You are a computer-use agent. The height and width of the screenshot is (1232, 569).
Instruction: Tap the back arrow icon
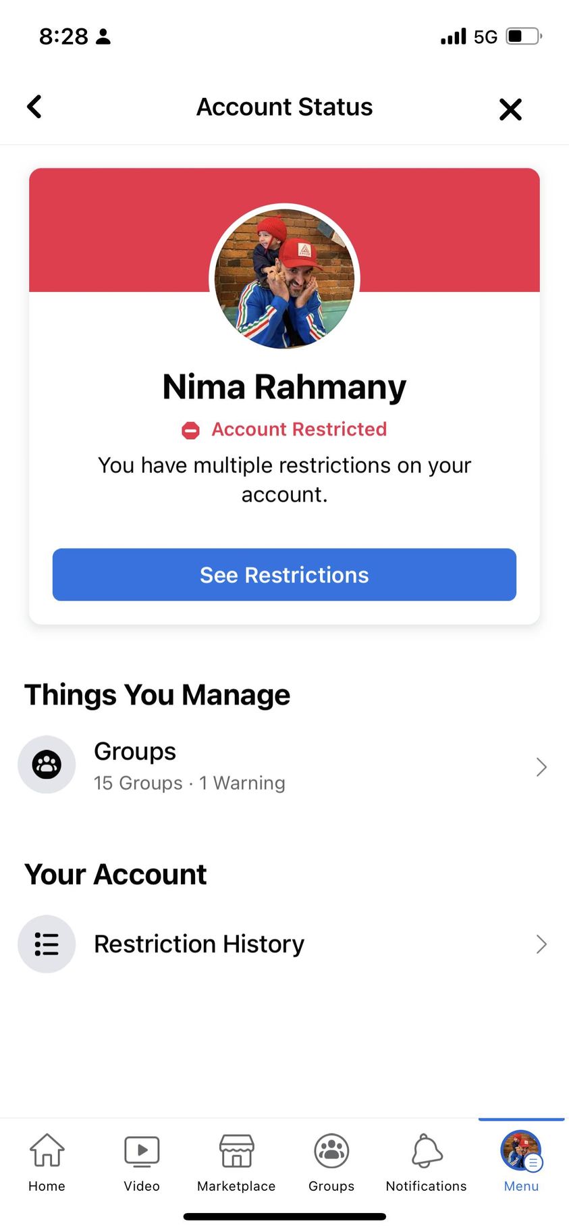pyautogui.click(x=34, y=107)
